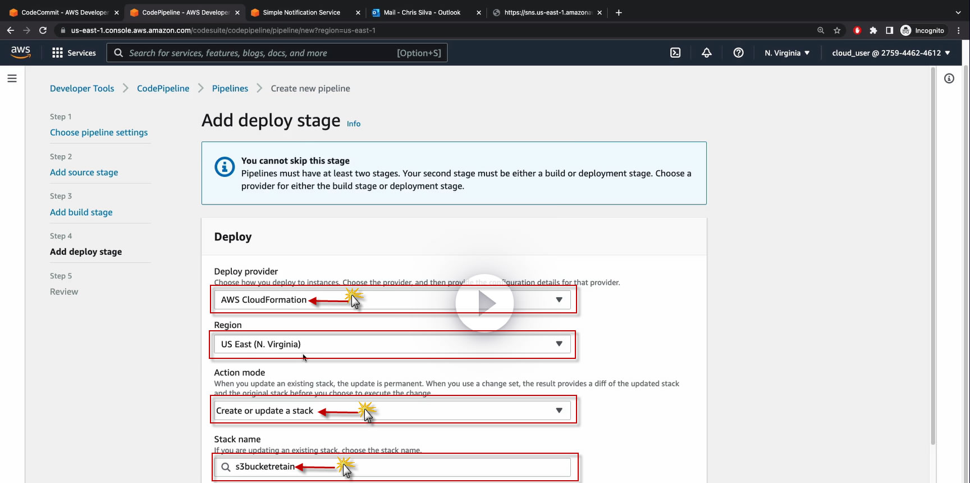970x483 pixels.
Task: Click the Review step label
Action: (64, 291)
